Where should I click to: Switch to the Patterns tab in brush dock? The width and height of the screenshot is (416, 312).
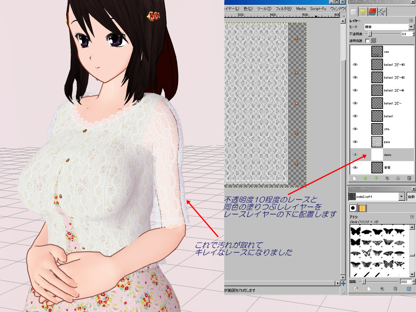pyautogui.click(x=362, y=208)
